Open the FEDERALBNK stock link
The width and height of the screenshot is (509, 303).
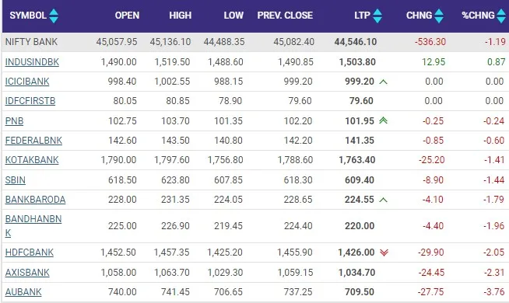pos(33,141)
